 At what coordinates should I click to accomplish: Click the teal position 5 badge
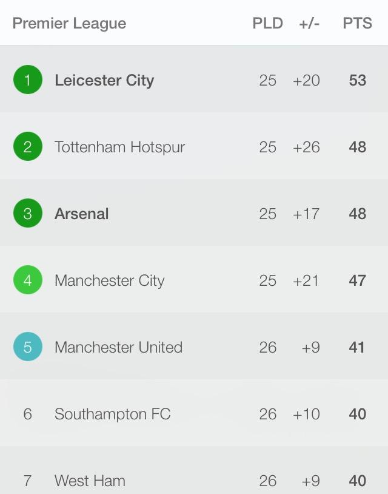click(28, 347)
